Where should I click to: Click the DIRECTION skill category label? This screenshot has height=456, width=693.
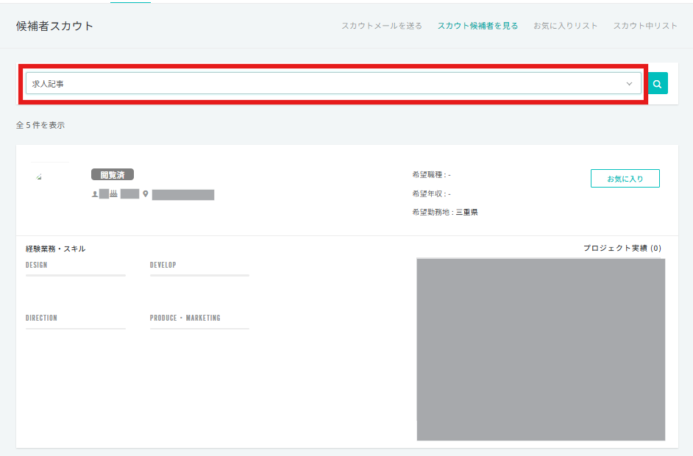tap(41, 318)
